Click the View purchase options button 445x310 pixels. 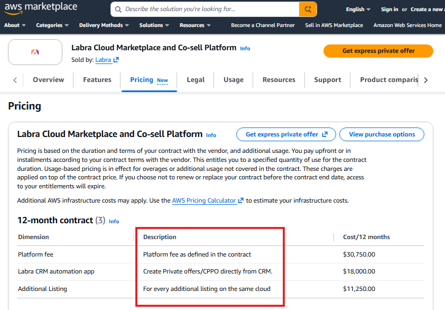[382, 134]
